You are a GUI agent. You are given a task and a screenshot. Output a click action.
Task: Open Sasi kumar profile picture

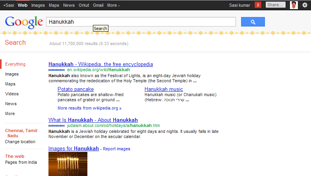pyautogui.click(x=294, y=5)
